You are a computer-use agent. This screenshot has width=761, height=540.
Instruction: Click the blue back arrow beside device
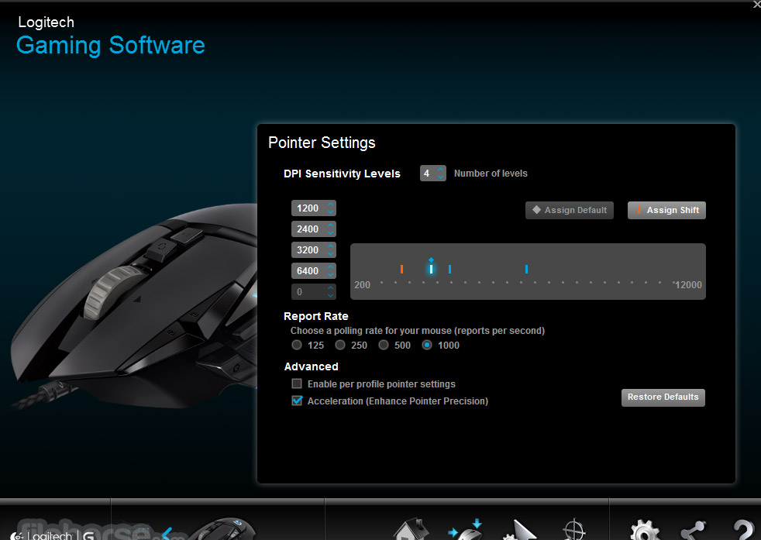(167, 534)
